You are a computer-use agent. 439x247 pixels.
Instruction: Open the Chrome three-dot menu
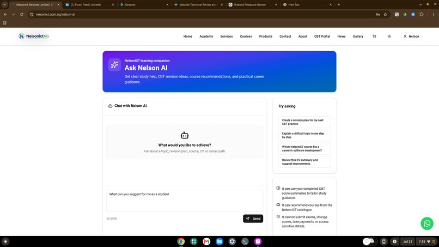(434, 14)
